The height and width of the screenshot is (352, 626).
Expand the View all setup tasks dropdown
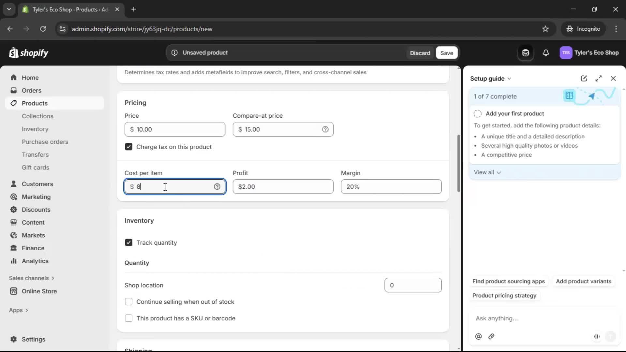click(x=487, y=172)
